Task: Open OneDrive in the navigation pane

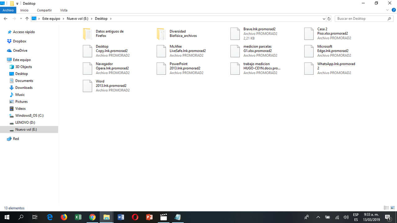Action: point(20,50)
